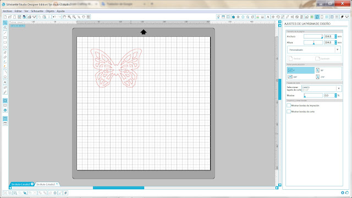352x198 pixels.
Task: Select the Edit points tool
Action: click(x=5, y=28)
